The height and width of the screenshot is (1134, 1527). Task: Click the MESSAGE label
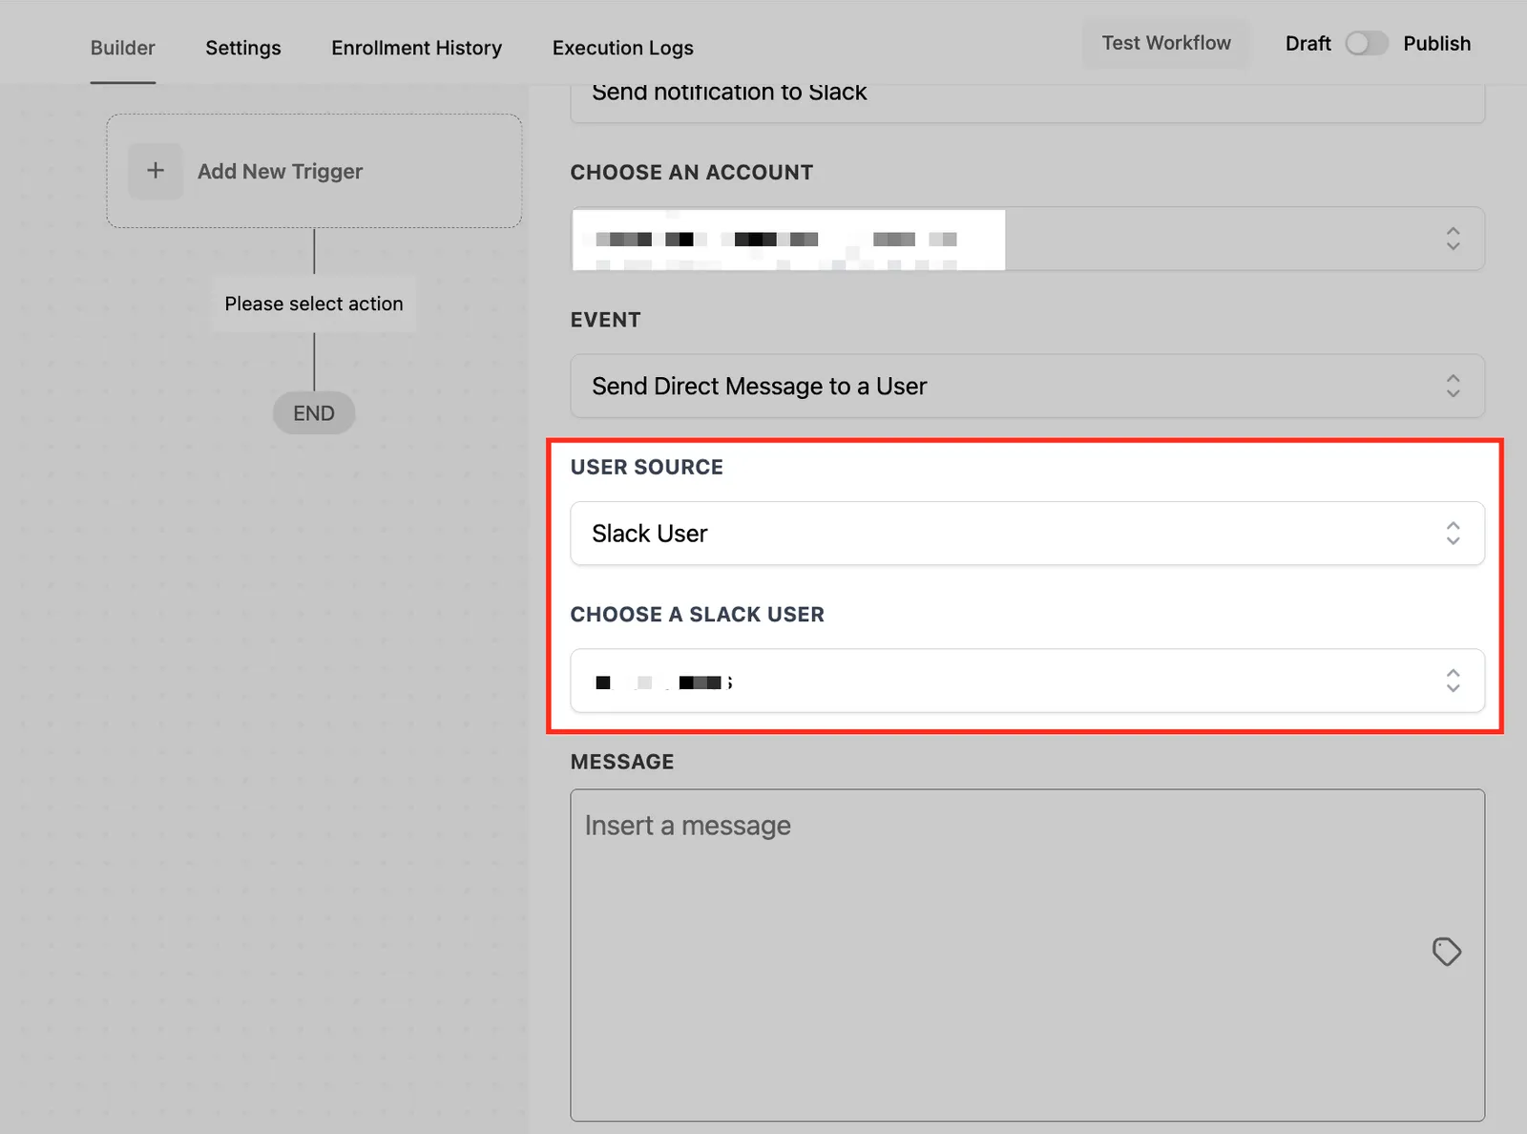pyautogui.click(x=622, y=762)
